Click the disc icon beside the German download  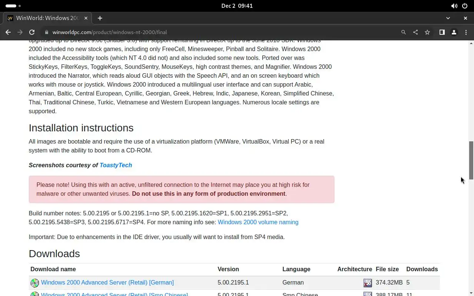click(x=34, y=283)
